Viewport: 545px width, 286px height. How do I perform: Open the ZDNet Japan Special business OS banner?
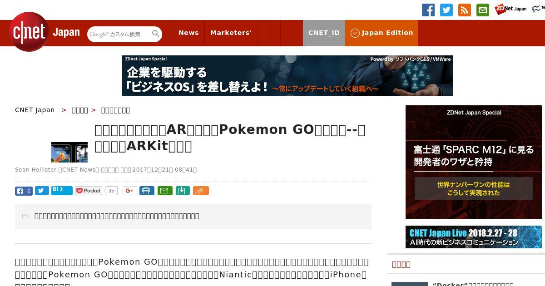coord(287,76)
